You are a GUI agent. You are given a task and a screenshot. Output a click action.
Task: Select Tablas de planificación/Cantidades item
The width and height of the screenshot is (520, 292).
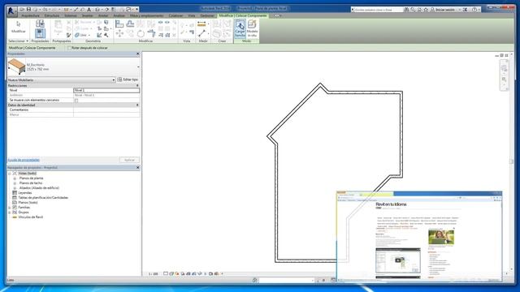click(x=43, y=198)
